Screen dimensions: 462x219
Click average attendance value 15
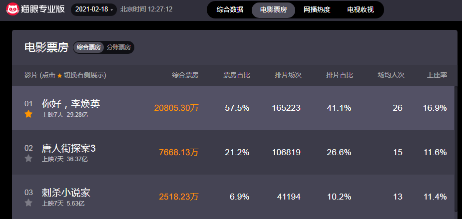(x=398, y=153)
